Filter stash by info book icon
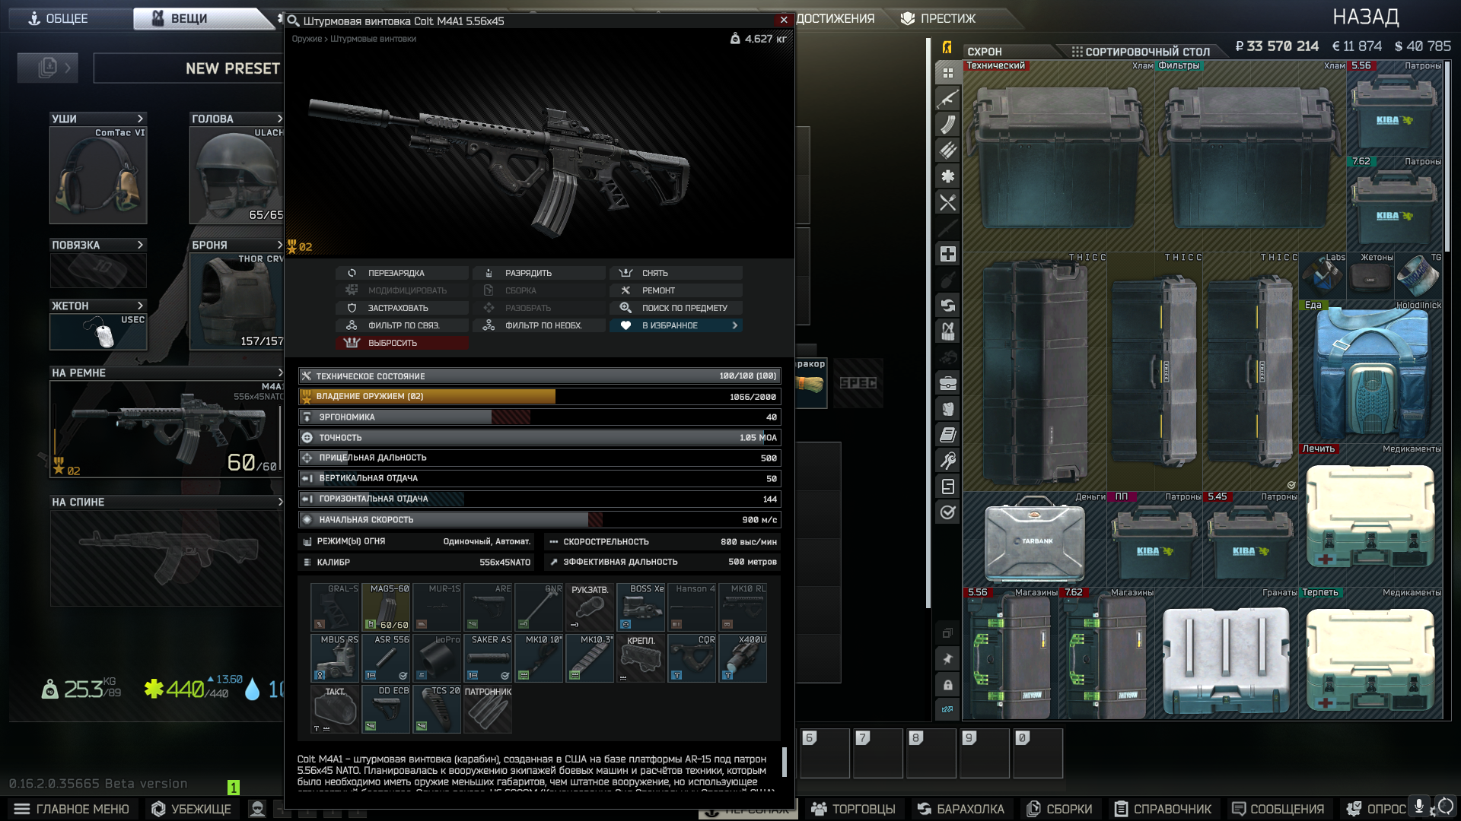 (x=947, y=435)
